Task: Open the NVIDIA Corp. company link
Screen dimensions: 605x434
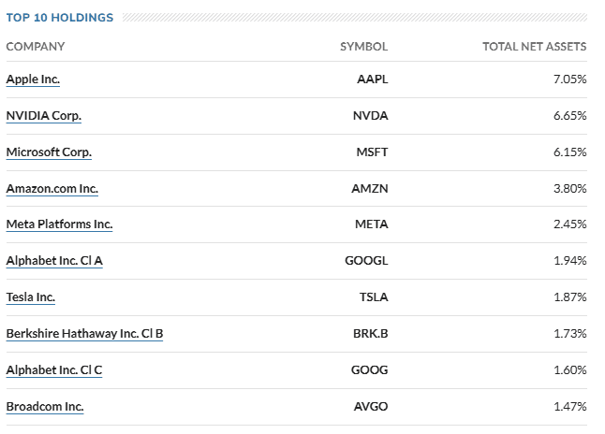Action: tap(44, 116)
